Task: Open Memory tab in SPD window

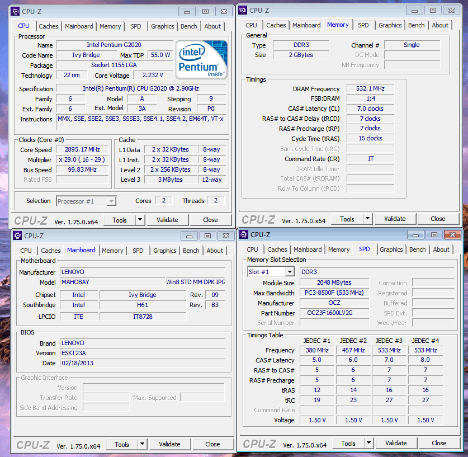Action: [x=339, y=249]
